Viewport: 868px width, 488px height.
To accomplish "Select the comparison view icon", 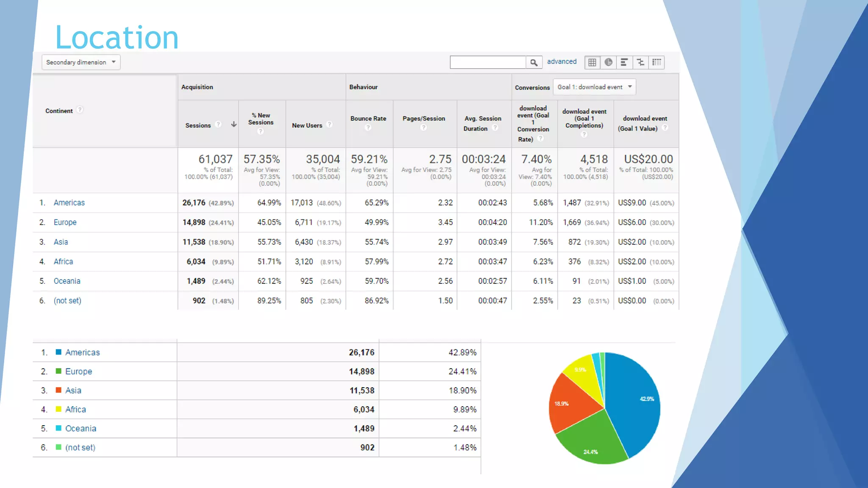I will pyautogui.click(x=640, y=63).
